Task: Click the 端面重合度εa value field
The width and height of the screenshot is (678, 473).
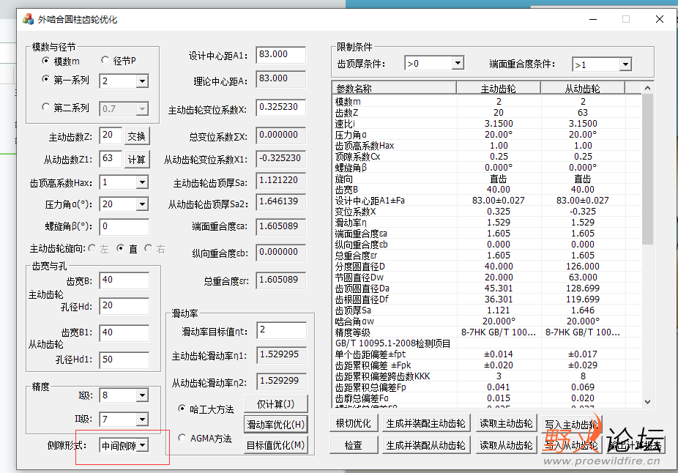Action: 280,226
